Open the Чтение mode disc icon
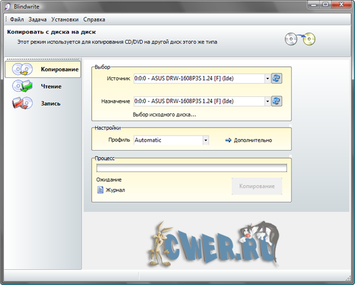Image resolution: width=355 pixels, height=285 pixels. [x=22, y=86]
